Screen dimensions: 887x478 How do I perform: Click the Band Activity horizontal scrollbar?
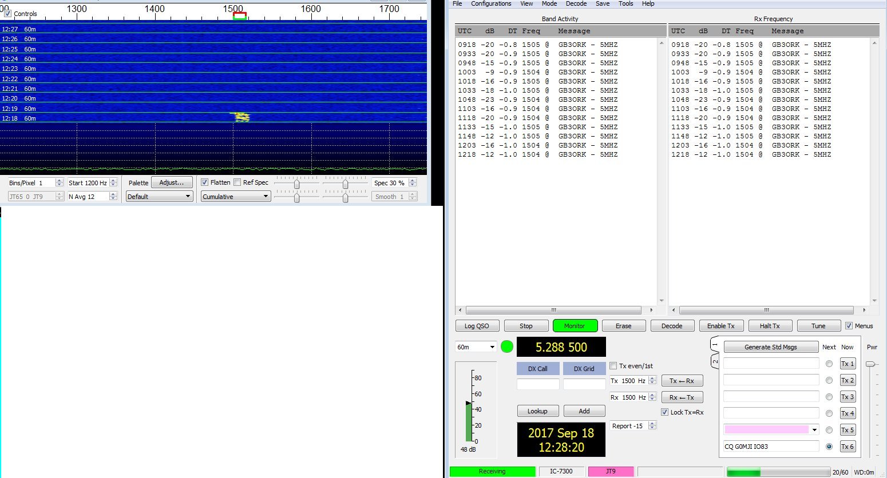click(553, 310)
